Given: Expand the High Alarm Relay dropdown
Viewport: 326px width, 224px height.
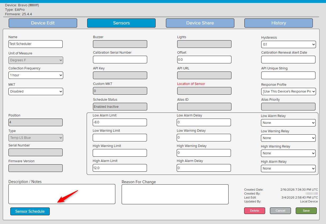Looking at the screenshot, I should [288, 169].
